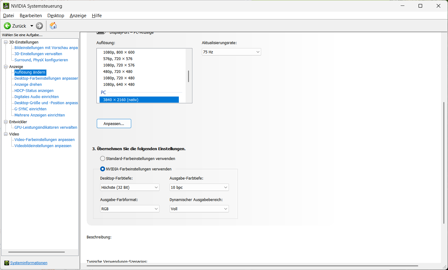
Task: Click the main panel vertical scrollbar
Action: click(x=444, y=163)
